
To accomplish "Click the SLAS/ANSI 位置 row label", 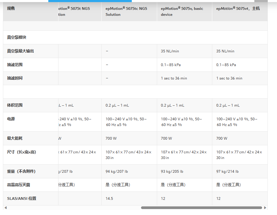I will (x=22, y=198).
